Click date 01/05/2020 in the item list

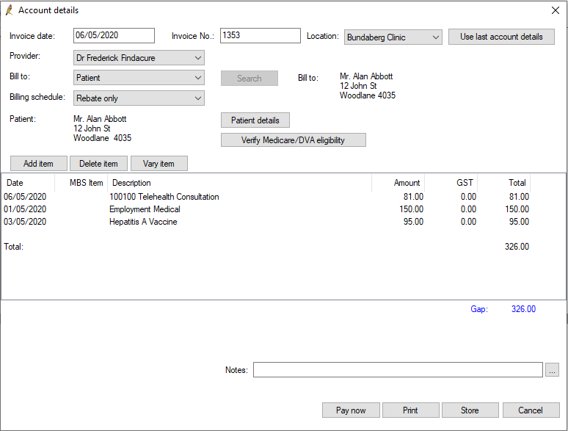(25, 209)
